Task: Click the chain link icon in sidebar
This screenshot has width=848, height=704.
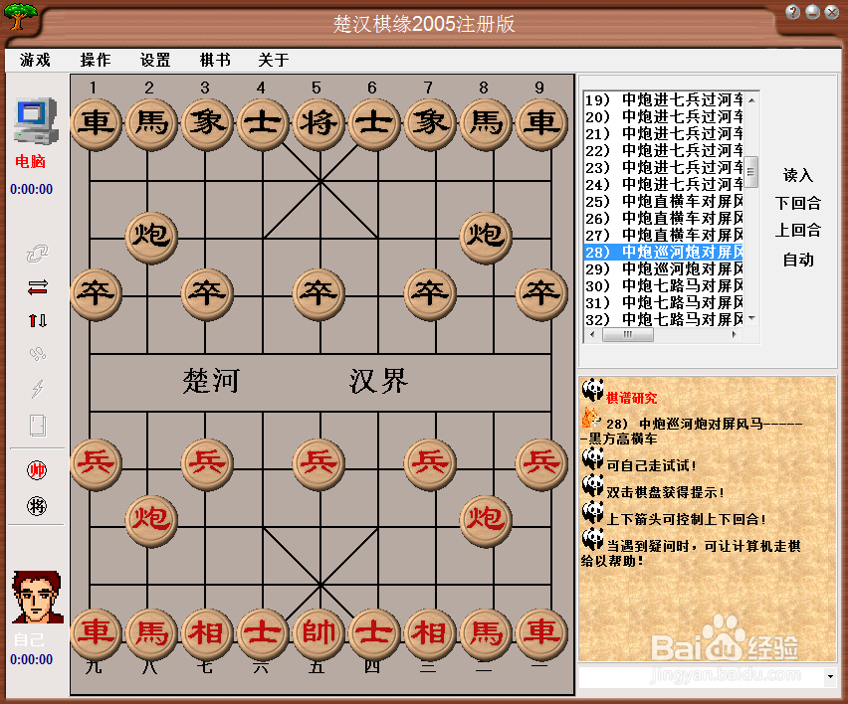Action: point(37,254)
